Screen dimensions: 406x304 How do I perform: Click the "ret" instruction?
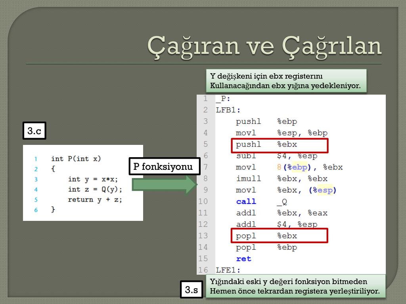click(243, 259)
